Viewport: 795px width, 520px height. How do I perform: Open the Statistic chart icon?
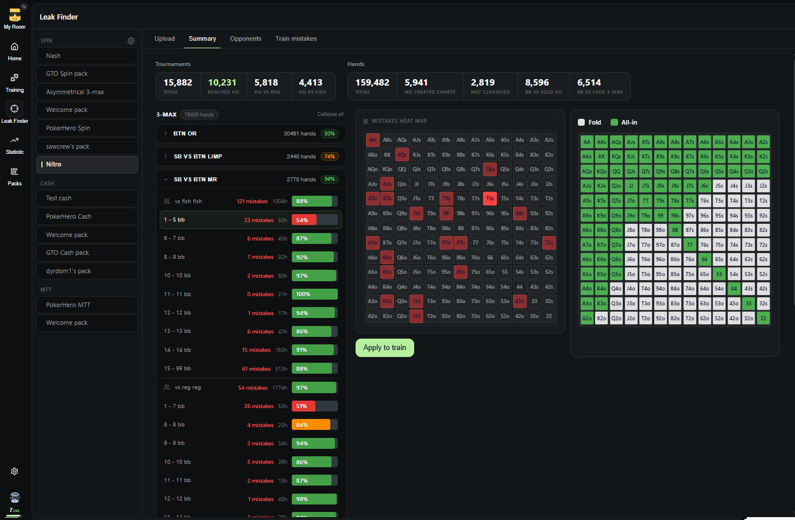14,140
